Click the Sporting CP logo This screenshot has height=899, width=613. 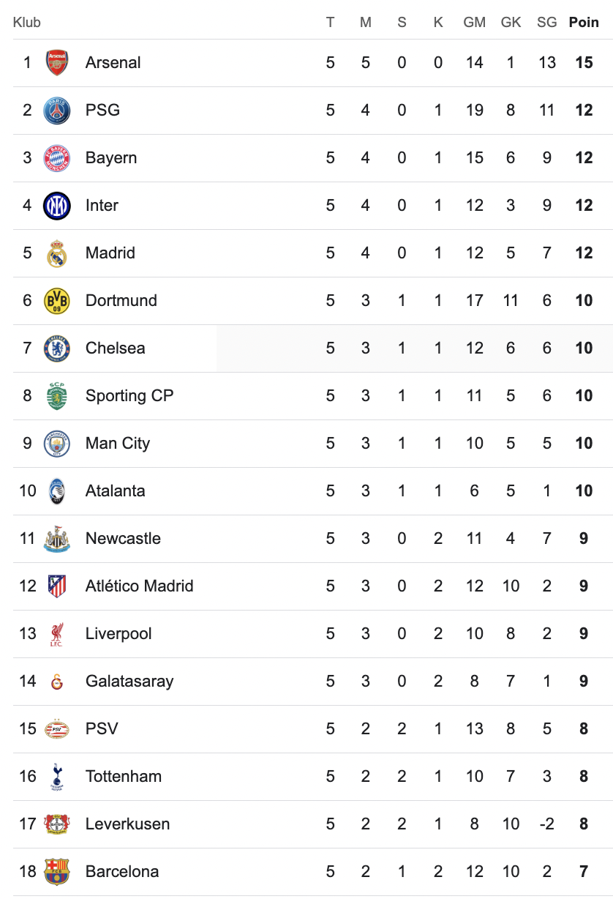(x=57, y=396)
